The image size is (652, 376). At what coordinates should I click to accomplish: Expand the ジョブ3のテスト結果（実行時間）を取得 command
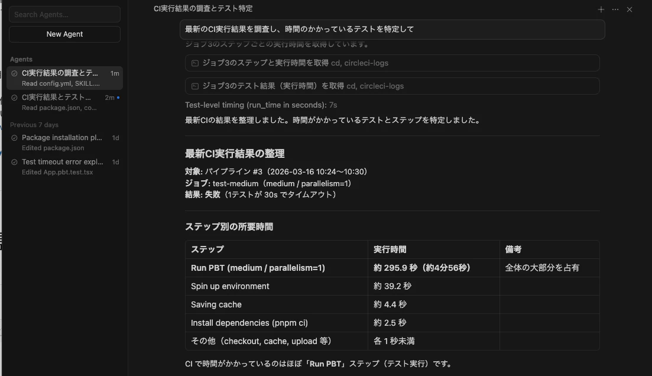tap(392, 86)
